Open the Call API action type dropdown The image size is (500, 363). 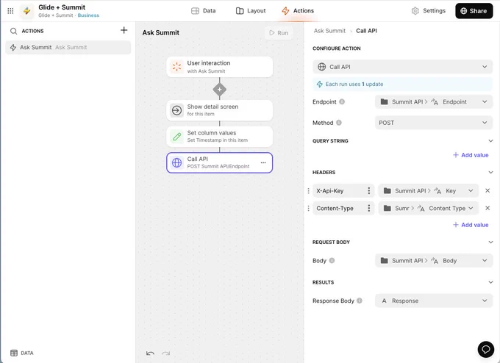point(402,67)
